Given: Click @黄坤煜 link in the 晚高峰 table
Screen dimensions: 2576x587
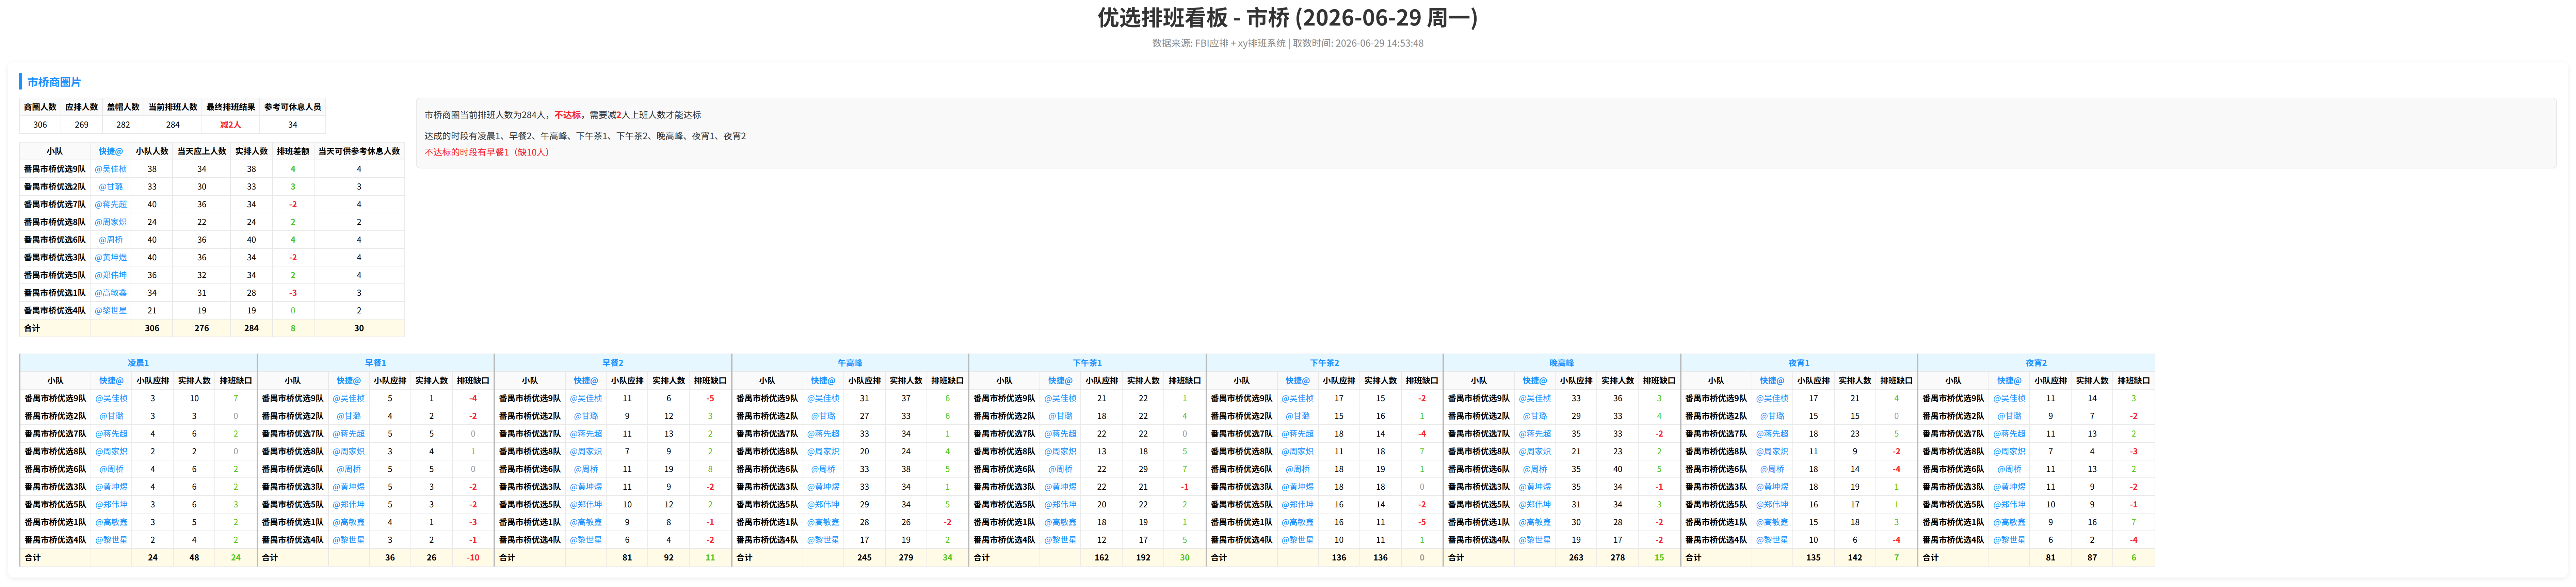Looking at the screenshot, I should click(1535, 487).
